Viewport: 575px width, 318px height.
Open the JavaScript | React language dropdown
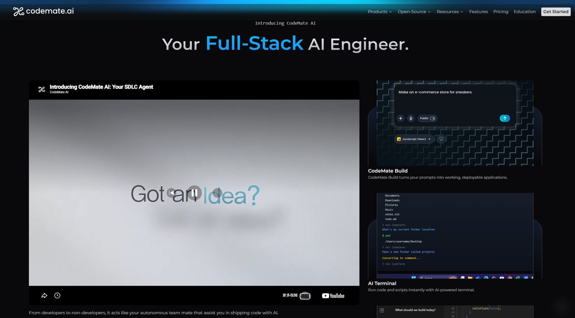(x=414, y=139)
